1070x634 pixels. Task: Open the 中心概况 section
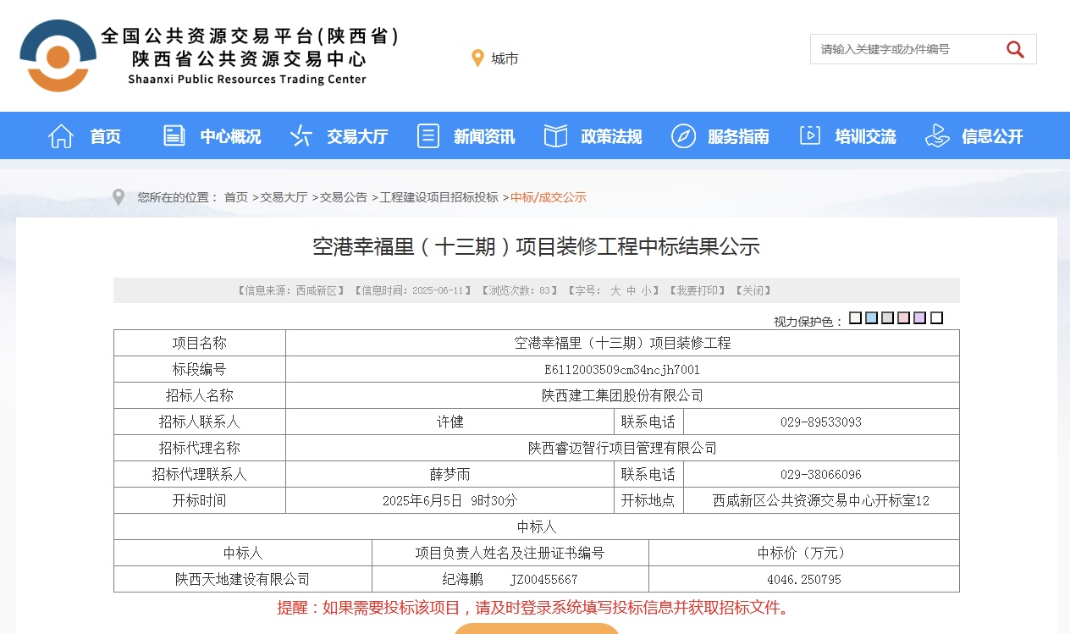click(x=229, y=135)
